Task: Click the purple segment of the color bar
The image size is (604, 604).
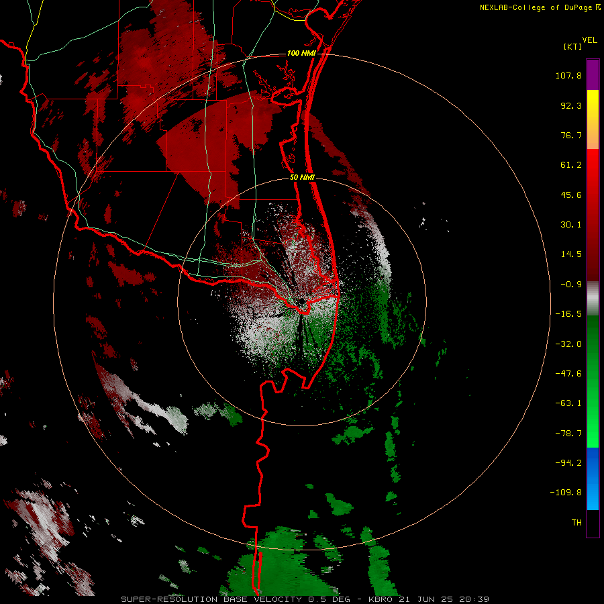Action: tap(593, 74)
